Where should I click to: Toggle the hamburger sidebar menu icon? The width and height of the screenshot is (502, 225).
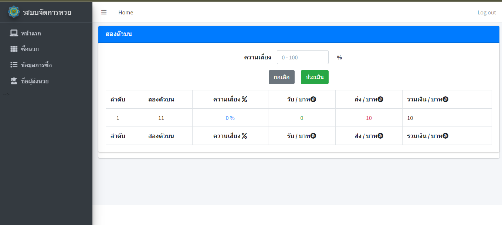click(x=104, y=12)
